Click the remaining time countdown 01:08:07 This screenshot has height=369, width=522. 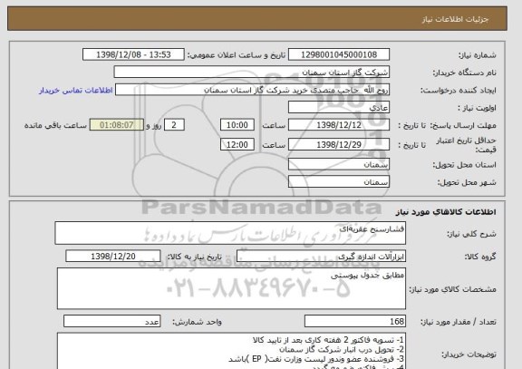coord(117,125)
